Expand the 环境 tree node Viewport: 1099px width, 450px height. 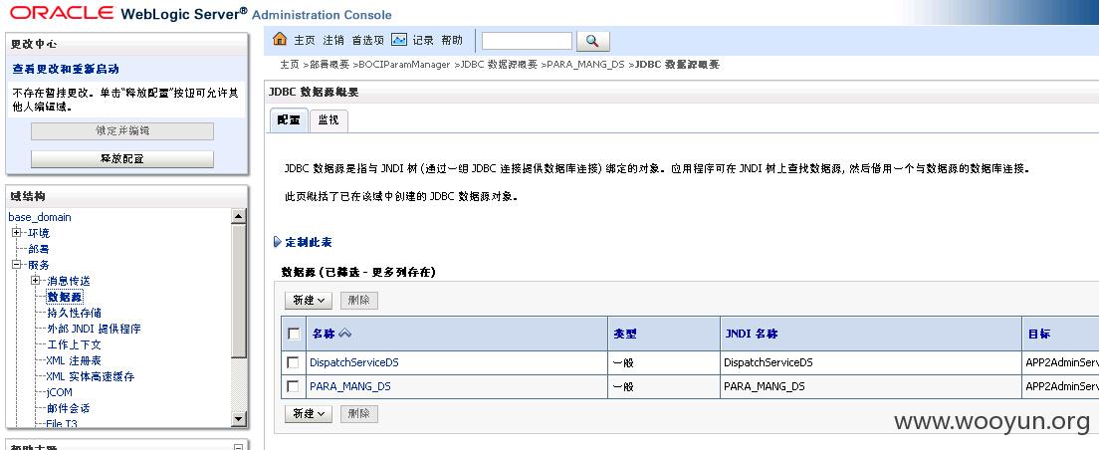tap(17, 233)
